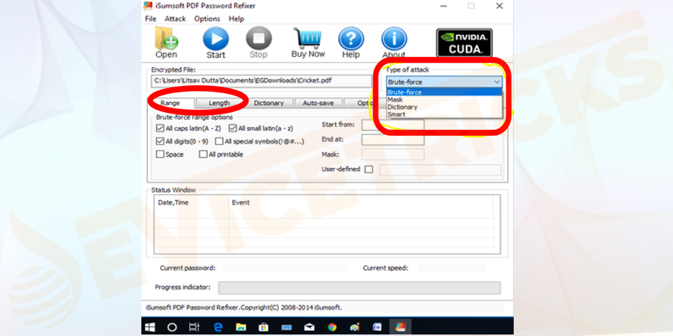Open Help via the question mark icon
The width and height of the screenshot is (673, 336).
pyautogui.click(x=351, y=39)
